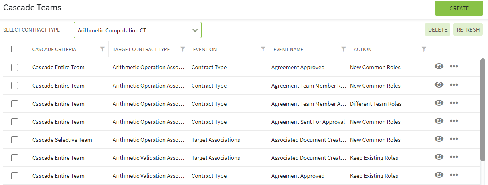Viewport: 488px width, 185px height.
Task: Open filter for Target Contract Type column
Action: pyautogui.click(x=183, y=49)
